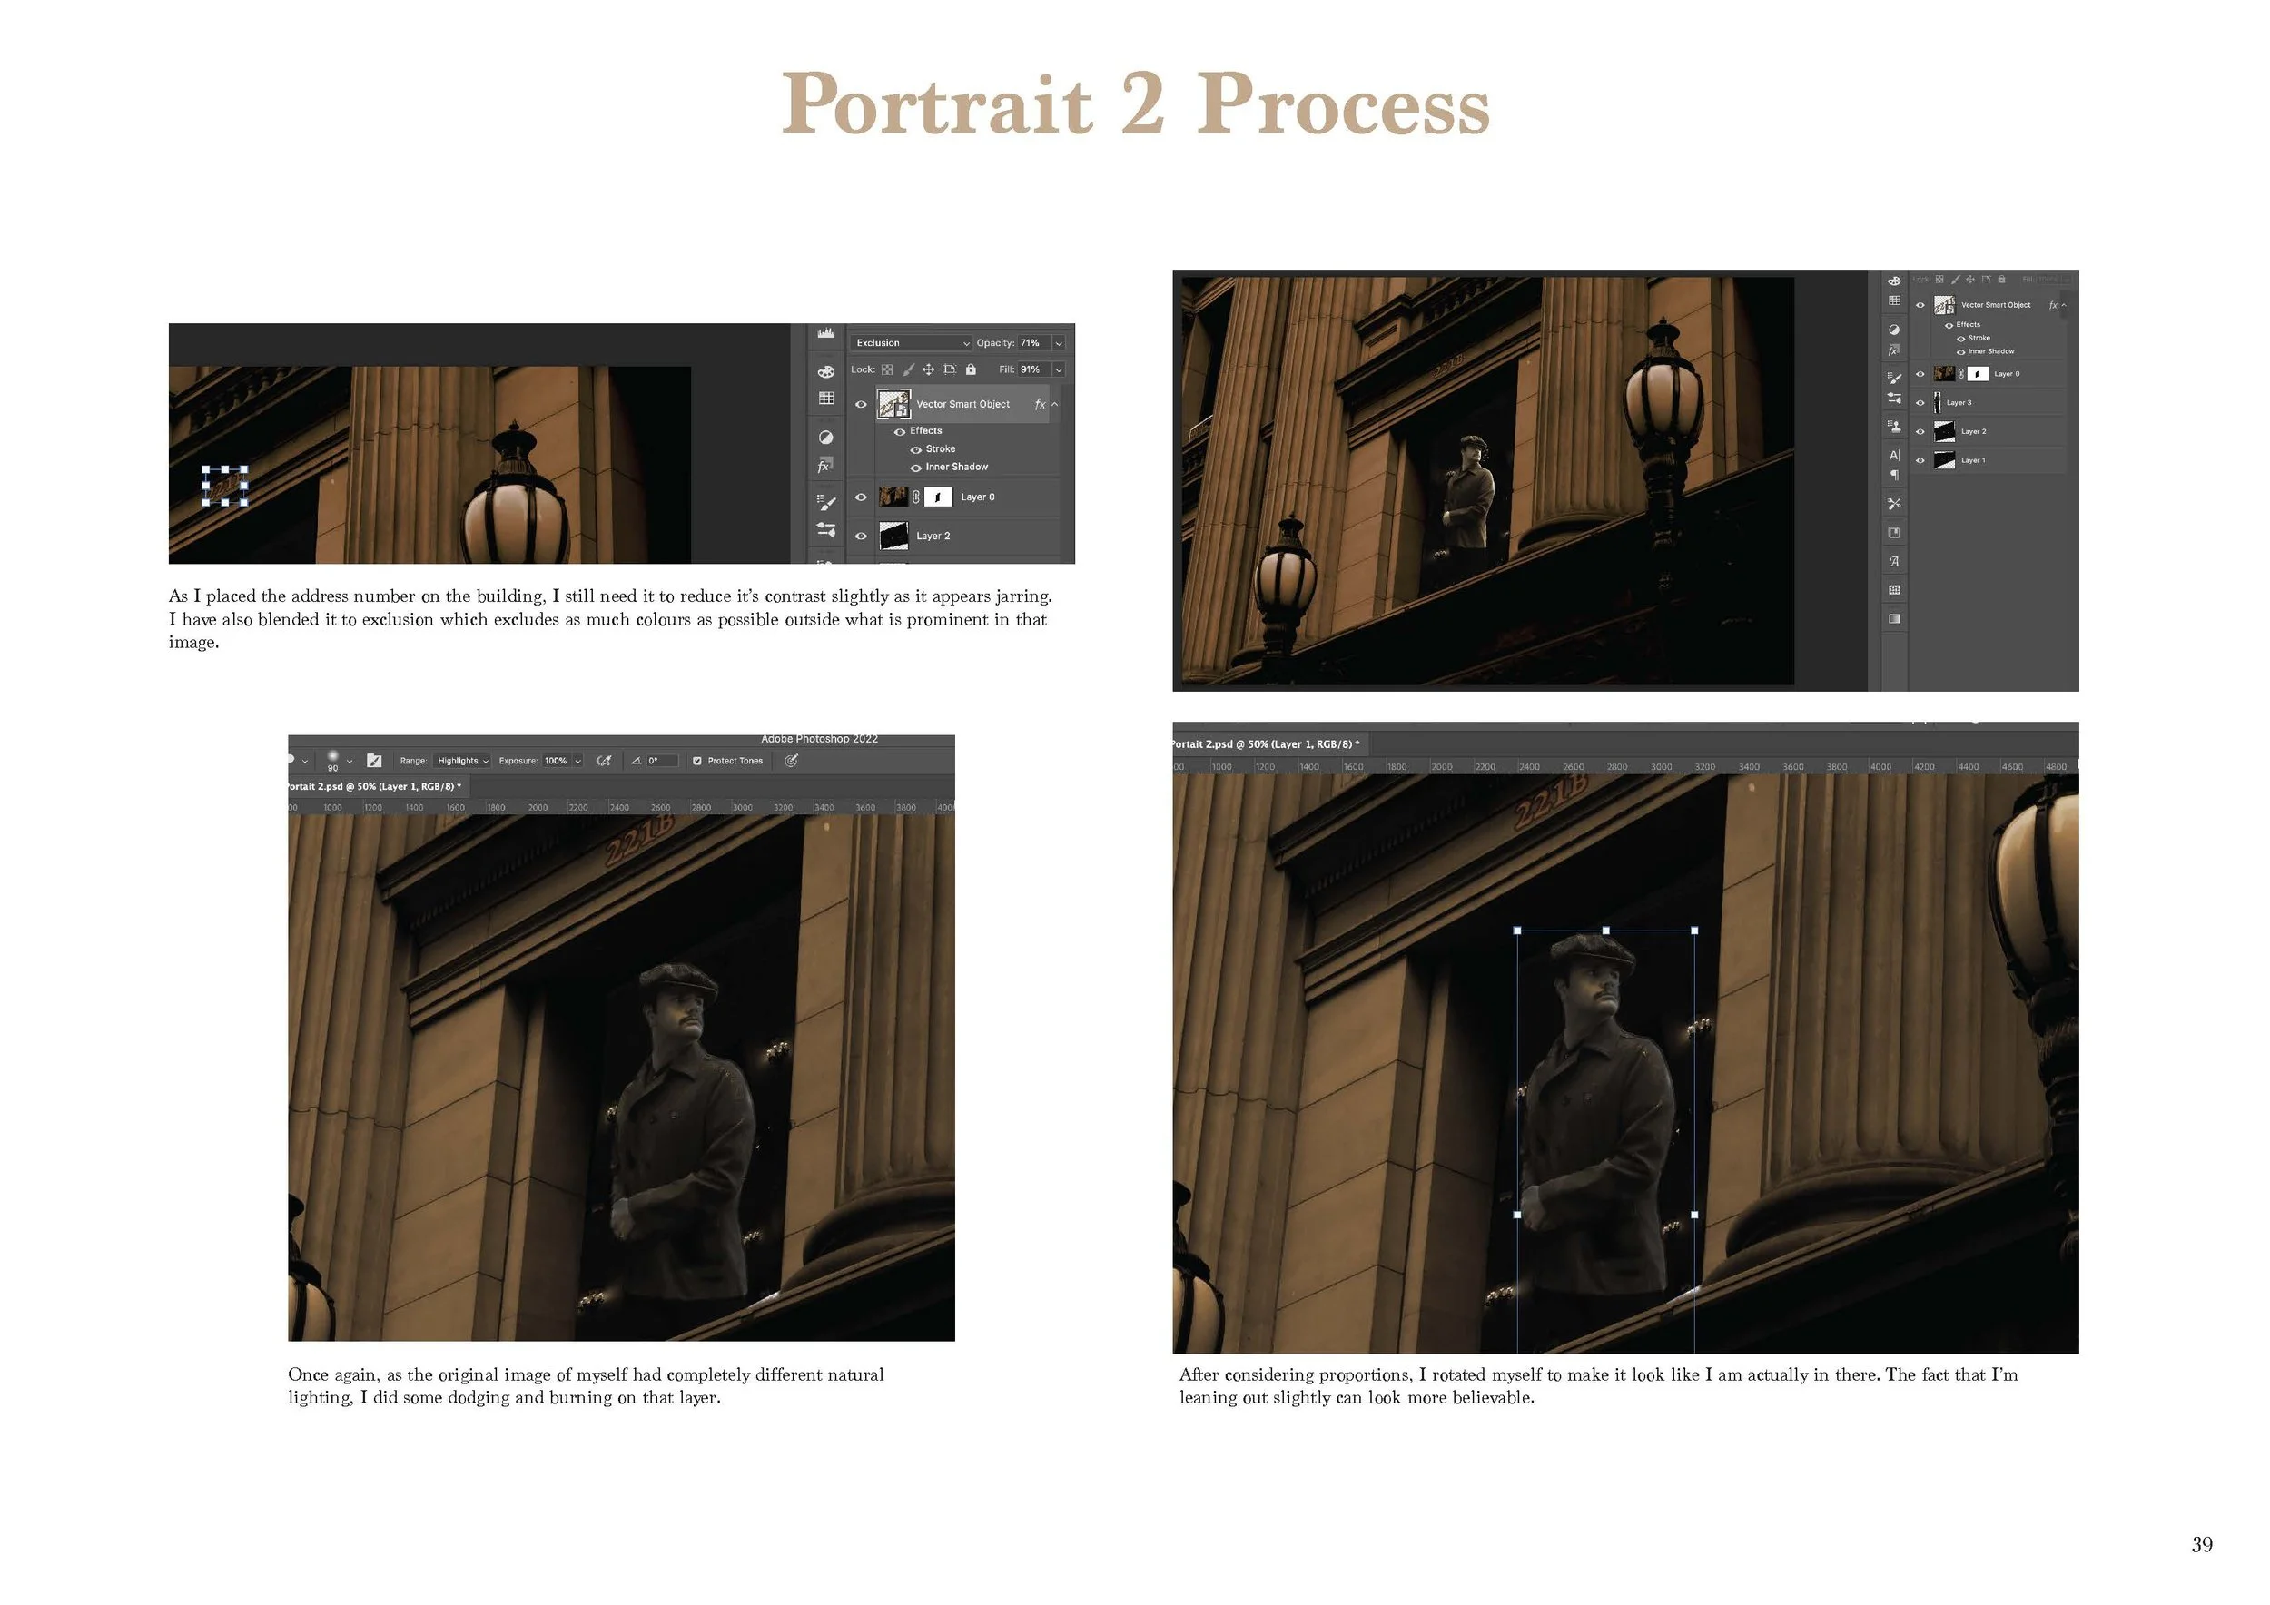Click the Layer 1 layer name
Image resolution: width=2270 pixels, height=1605 pixels.
[x=1972, y=460]
